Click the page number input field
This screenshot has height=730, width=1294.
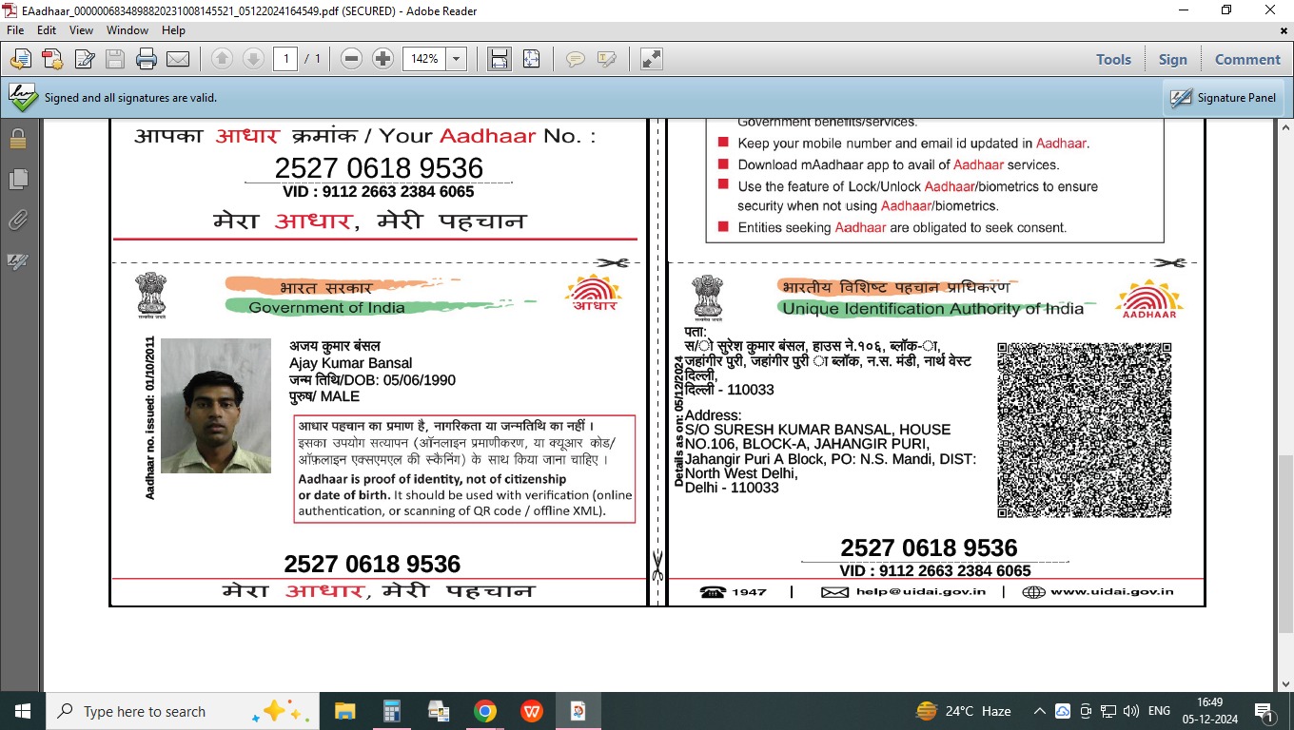tap(284, 59)
